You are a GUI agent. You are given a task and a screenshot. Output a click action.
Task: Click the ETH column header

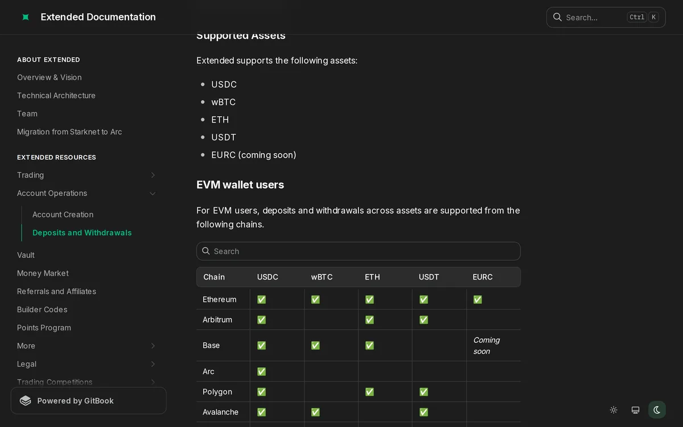click(372, 277)
